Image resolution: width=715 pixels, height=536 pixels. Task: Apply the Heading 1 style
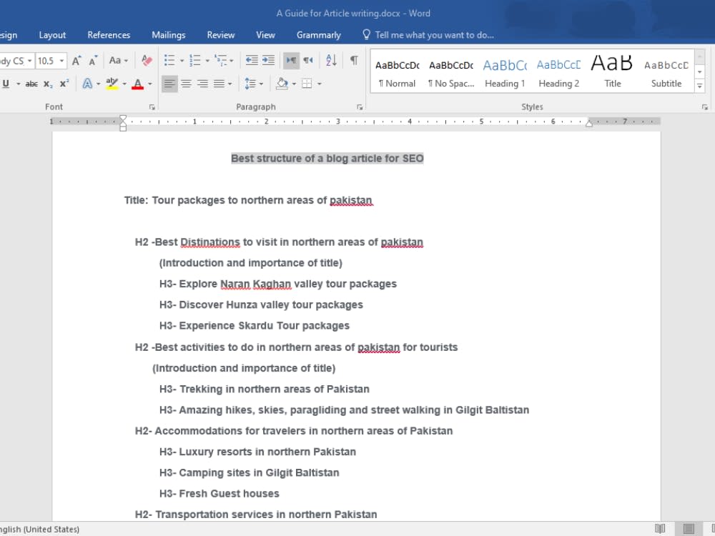tap(505, 72)
